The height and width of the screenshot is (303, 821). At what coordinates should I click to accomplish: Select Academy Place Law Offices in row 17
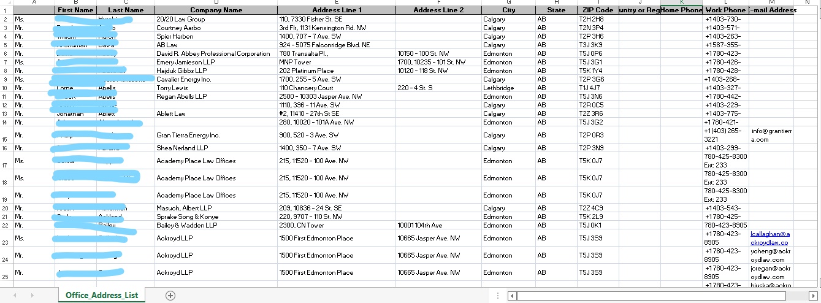click(x=216, y=161)
